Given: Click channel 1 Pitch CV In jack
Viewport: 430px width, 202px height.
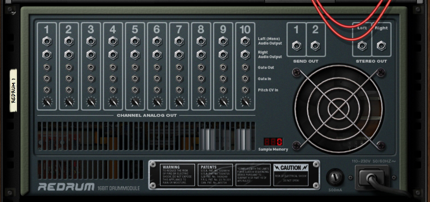Looking at the screenshot, I should (x=47, y=90).
